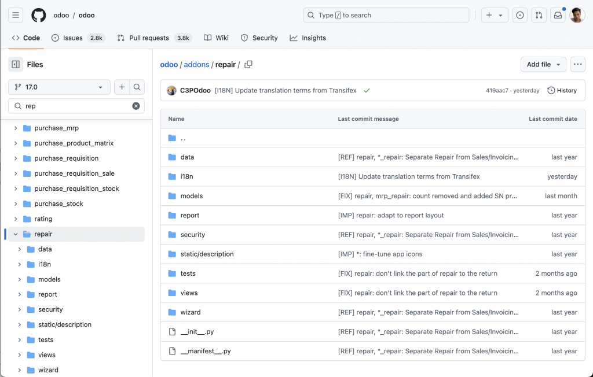Open the data folder in file list
The height and width of the screenshot is (377, 593).
coord(187,157)
